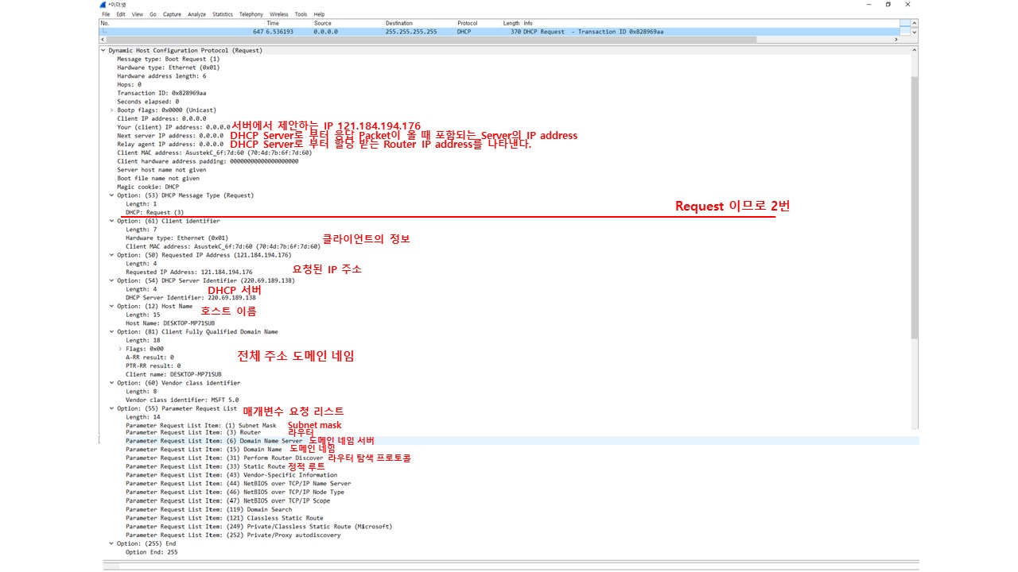Collapse Option (53) DHCP Message Type
1018x572 pixels.
[112, 195]
